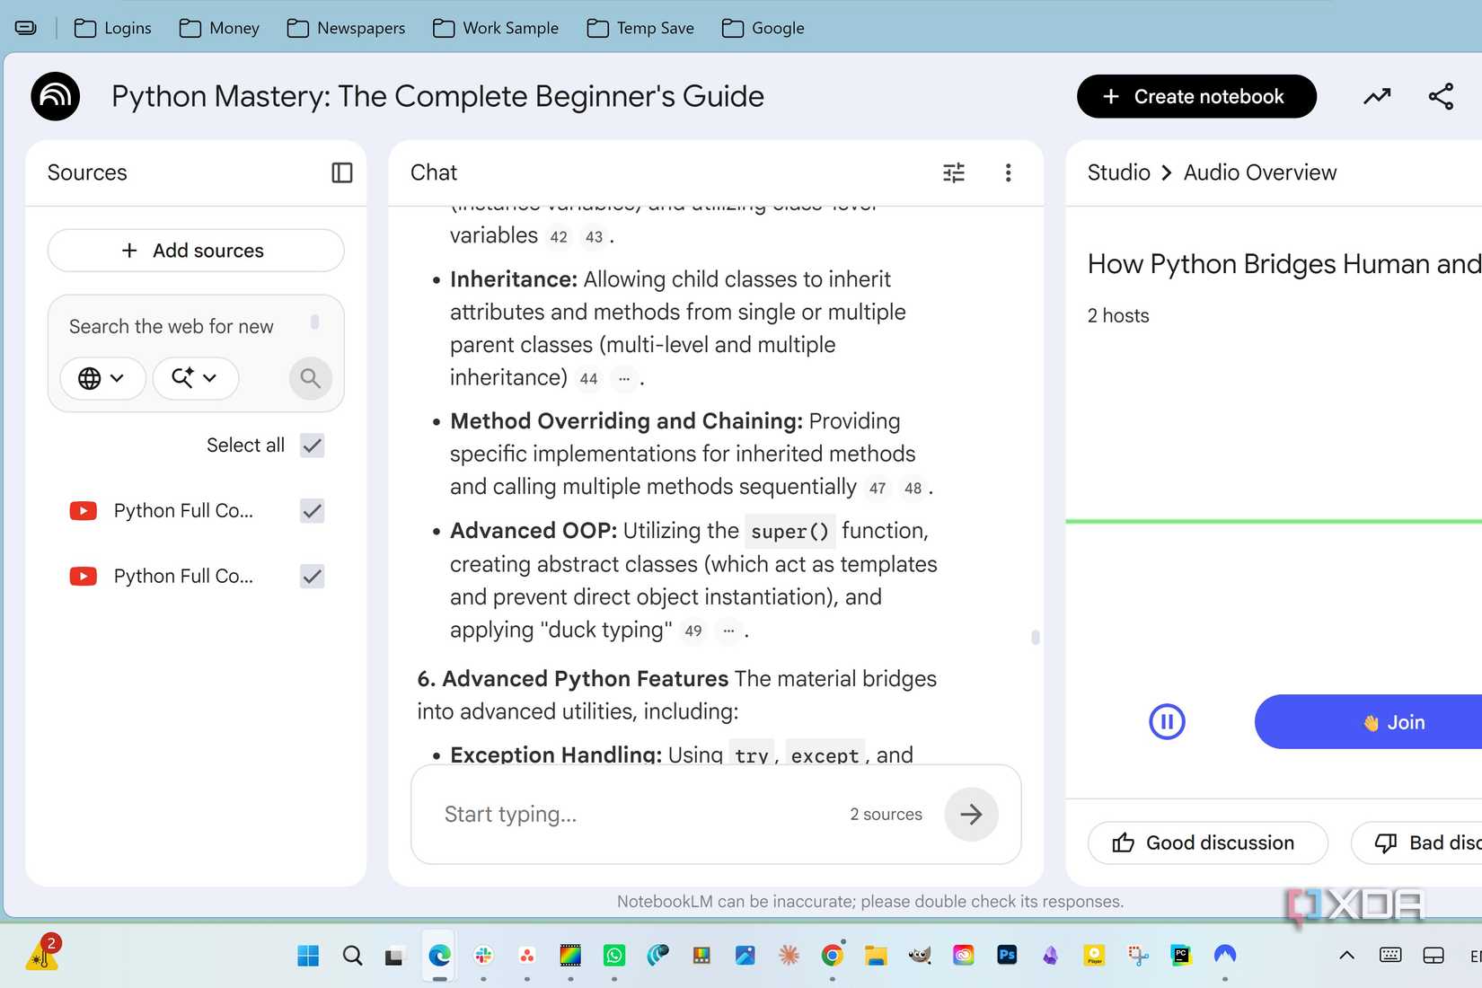Click the chat panel scrollbar thumb
Image resolution: width=1482 pixels, height=988 pixels.
[1036, 637]
